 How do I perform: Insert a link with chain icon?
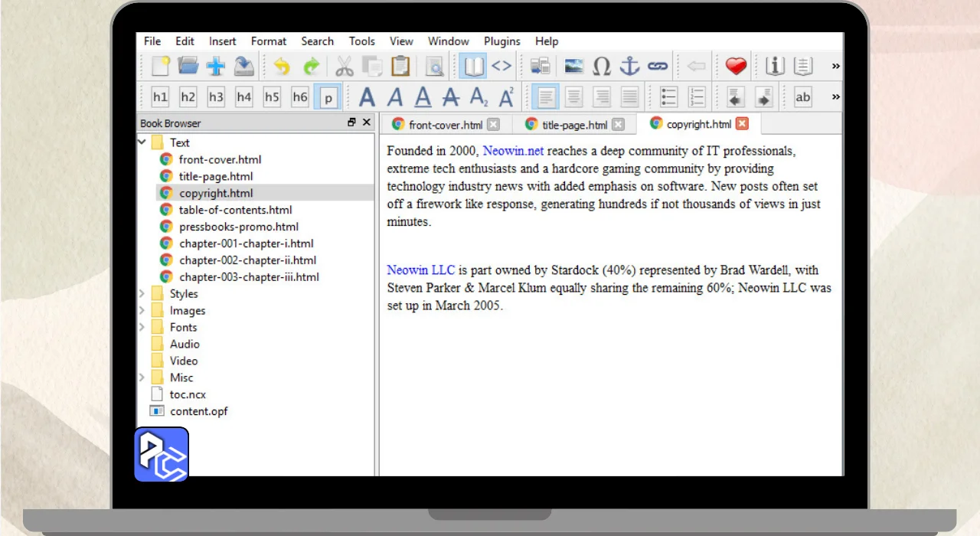(x=658, y=67)
